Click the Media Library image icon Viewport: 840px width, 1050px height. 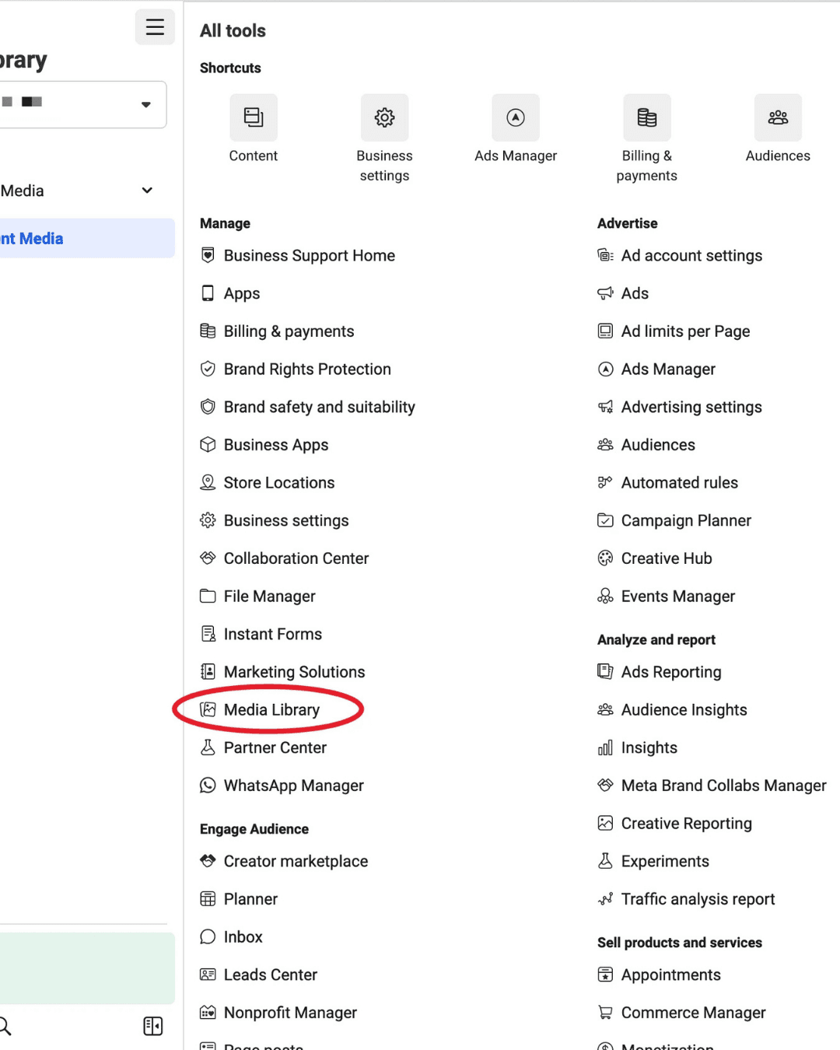208,709
